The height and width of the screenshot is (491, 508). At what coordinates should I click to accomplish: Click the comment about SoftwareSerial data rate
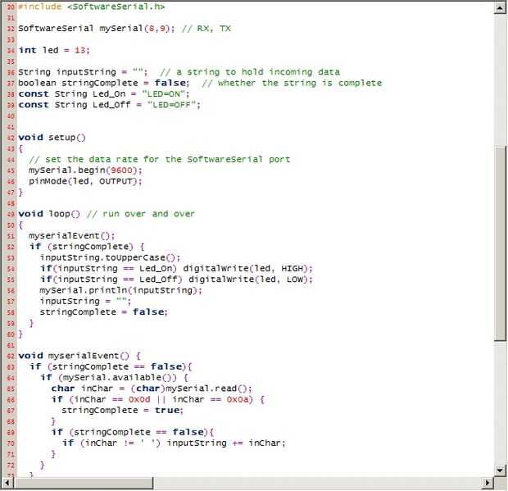pyautogui.click(x=160, y=160)
